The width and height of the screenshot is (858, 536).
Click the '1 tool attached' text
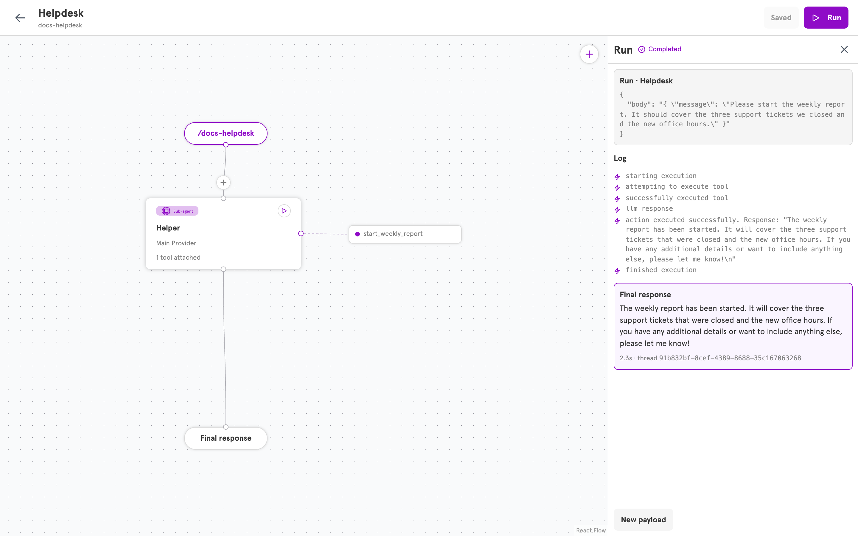178,257
